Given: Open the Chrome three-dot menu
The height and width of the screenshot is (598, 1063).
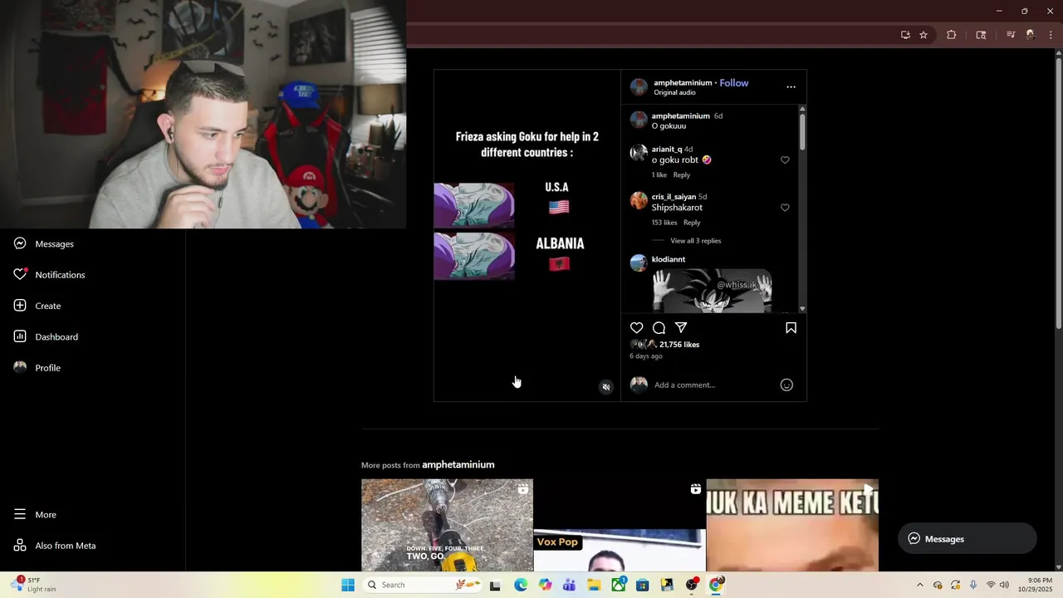Looking at the screenshot, I should (x=1051, y=35).
